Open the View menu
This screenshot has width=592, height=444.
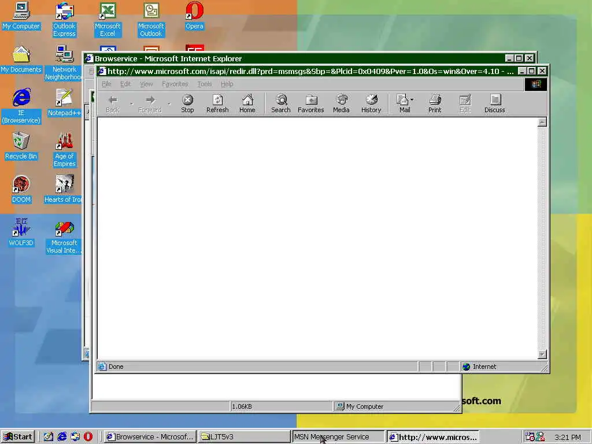(x=146, y=84)
